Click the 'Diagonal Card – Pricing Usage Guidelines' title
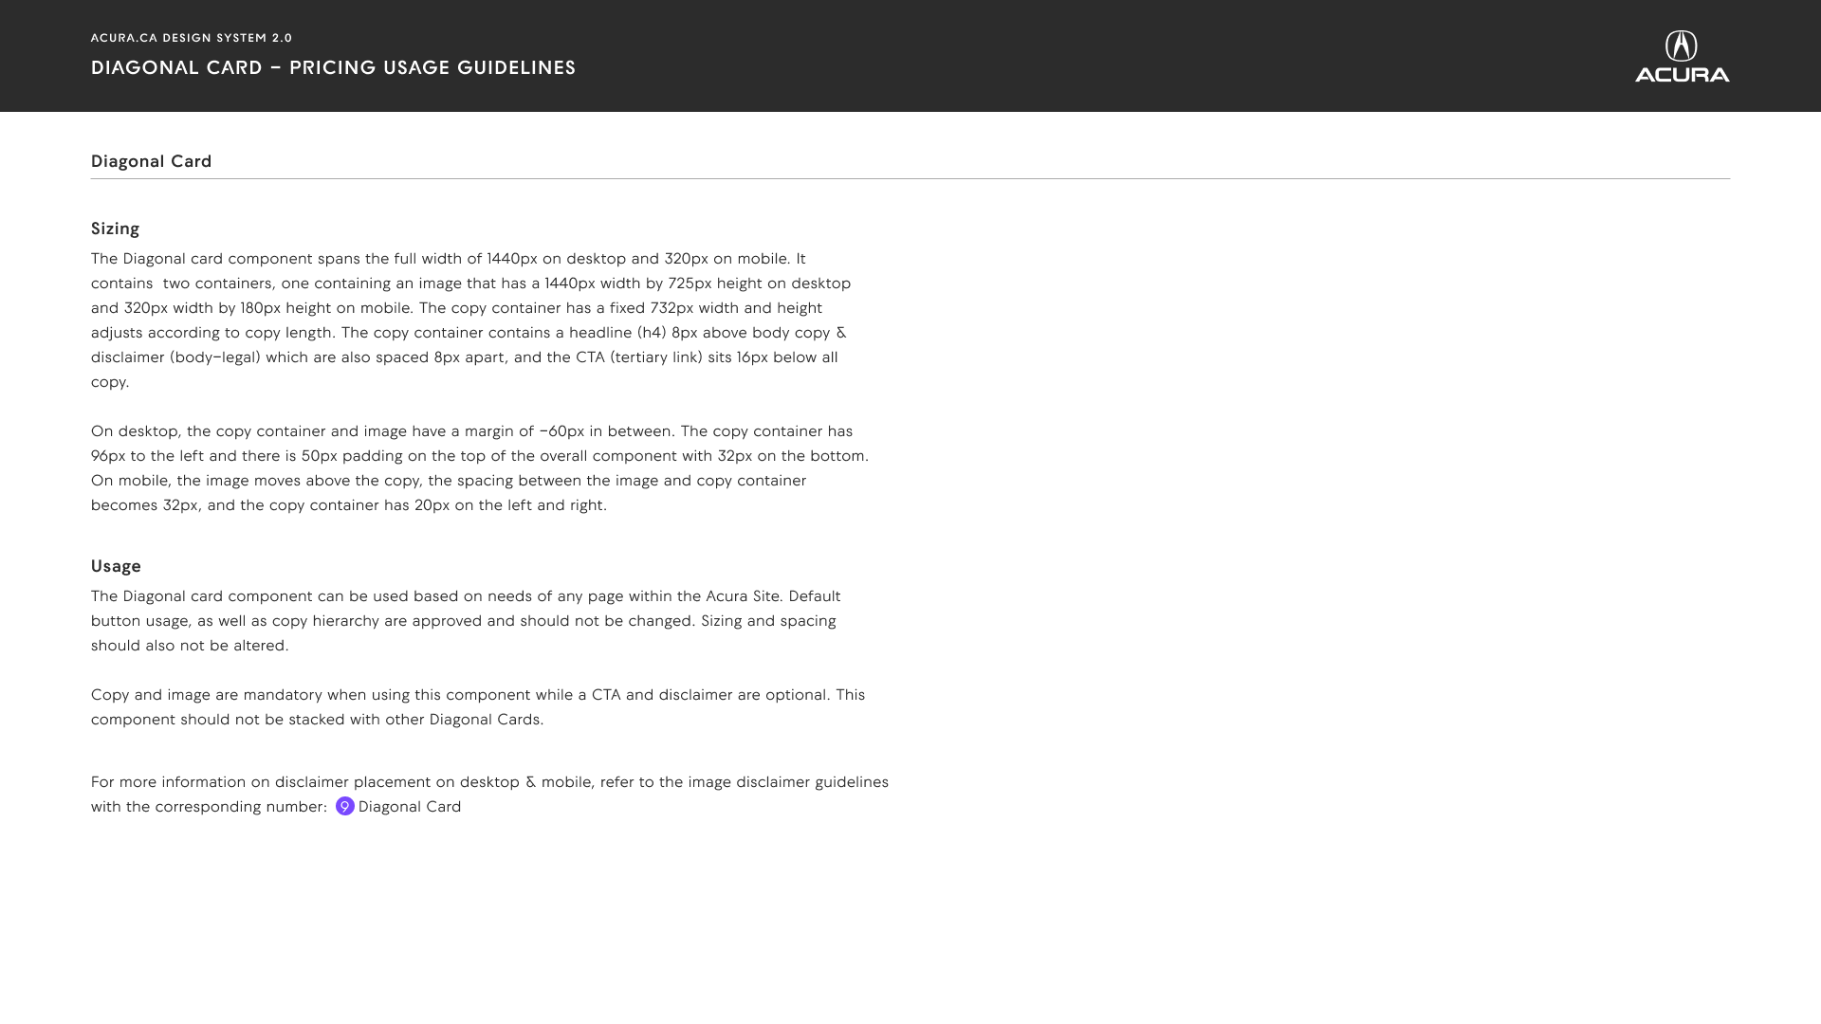This screenshot has height=1024, width=1821. coord(333,67)
